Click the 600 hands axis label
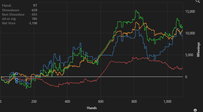Viewport: 203px width, 112px height. (101, 101)
